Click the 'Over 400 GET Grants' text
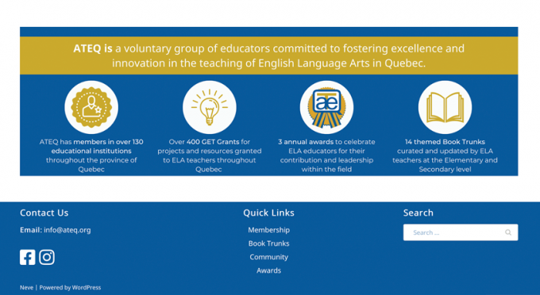540x295 pixels. click(204, 142)
